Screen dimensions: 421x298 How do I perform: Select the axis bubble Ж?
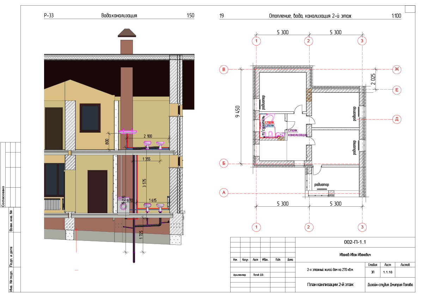coord(397,69)
